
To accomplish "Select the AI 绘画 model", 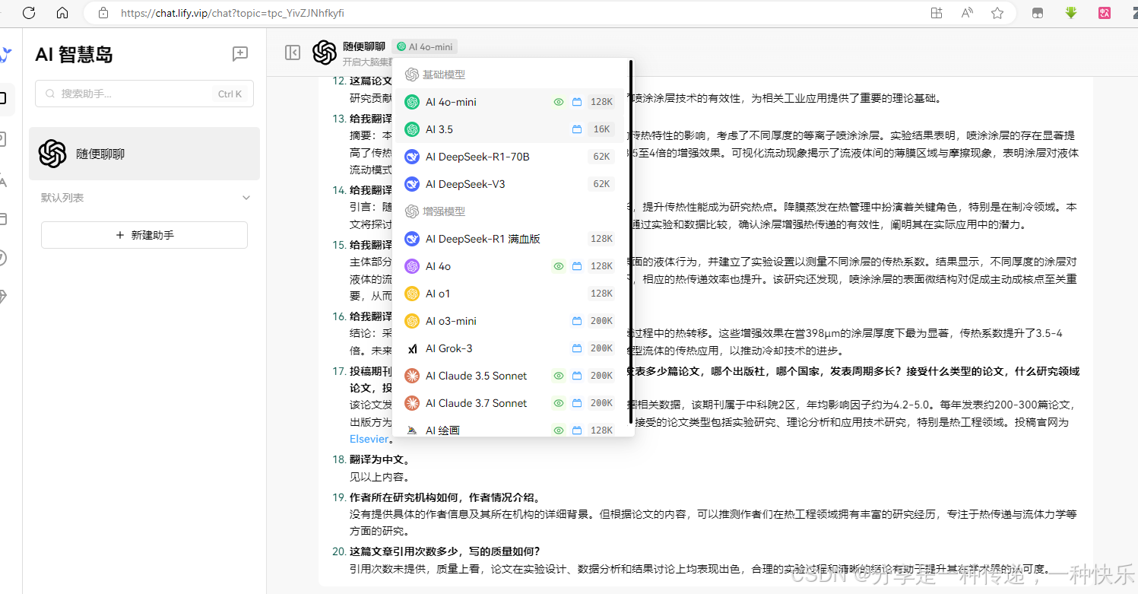I will coord(509,429).
